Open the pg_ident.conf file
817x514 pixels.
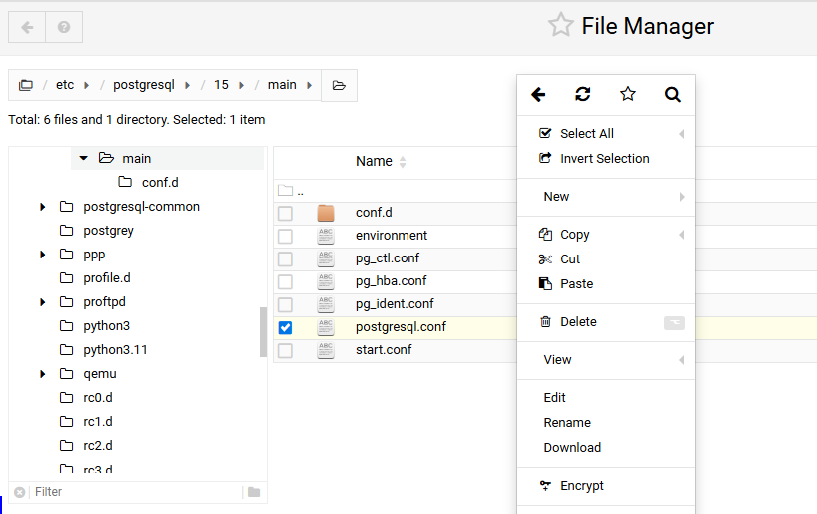(x=395, y=304)
